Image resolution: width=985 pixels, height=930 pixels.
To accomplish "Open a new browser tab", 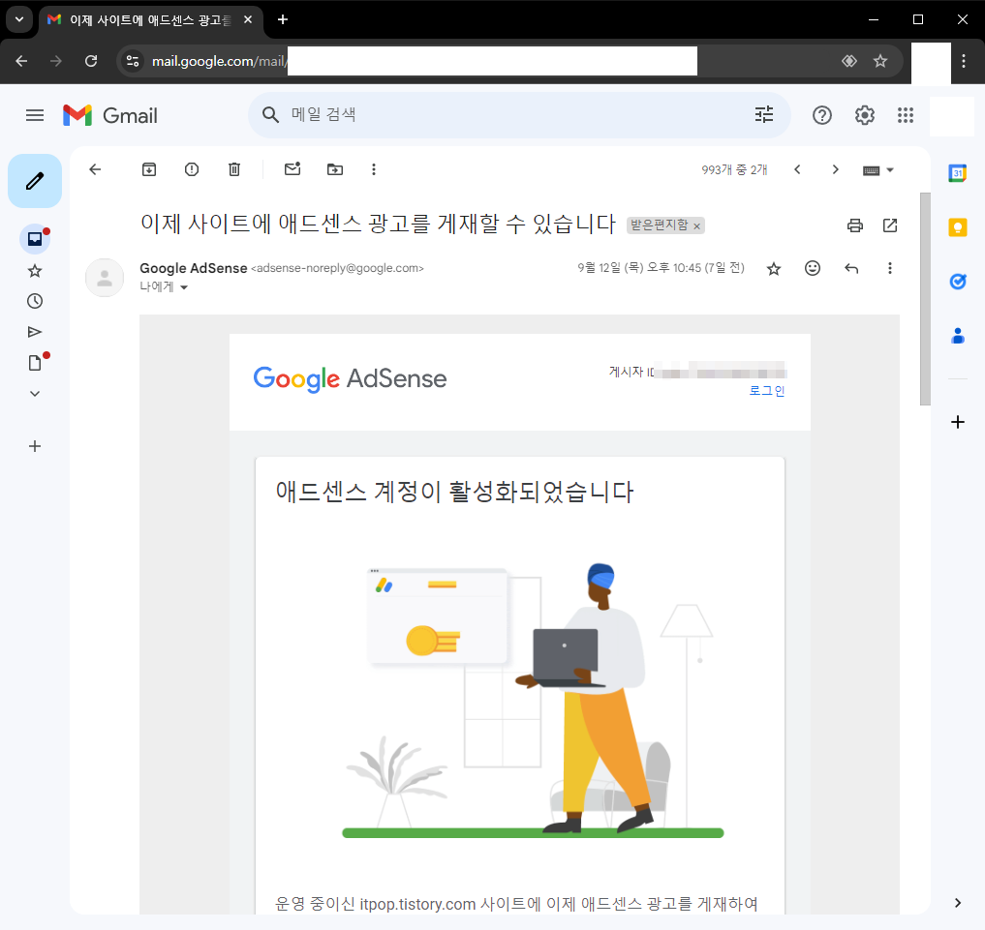I will click(x=283, y=19).
